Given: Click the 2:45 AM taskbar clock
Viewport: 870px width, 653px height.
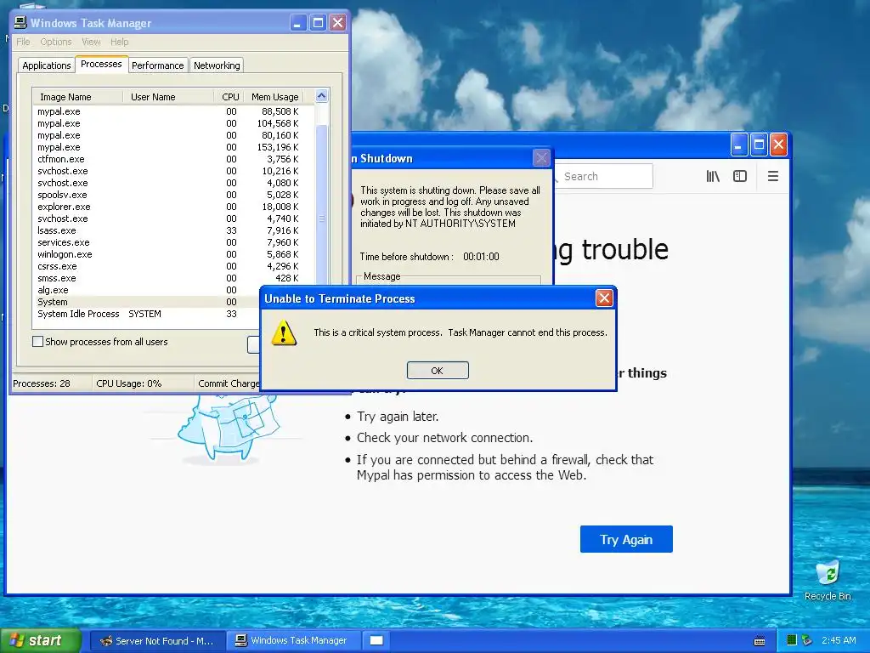Looking at the screenshot, I should [839, 641].
